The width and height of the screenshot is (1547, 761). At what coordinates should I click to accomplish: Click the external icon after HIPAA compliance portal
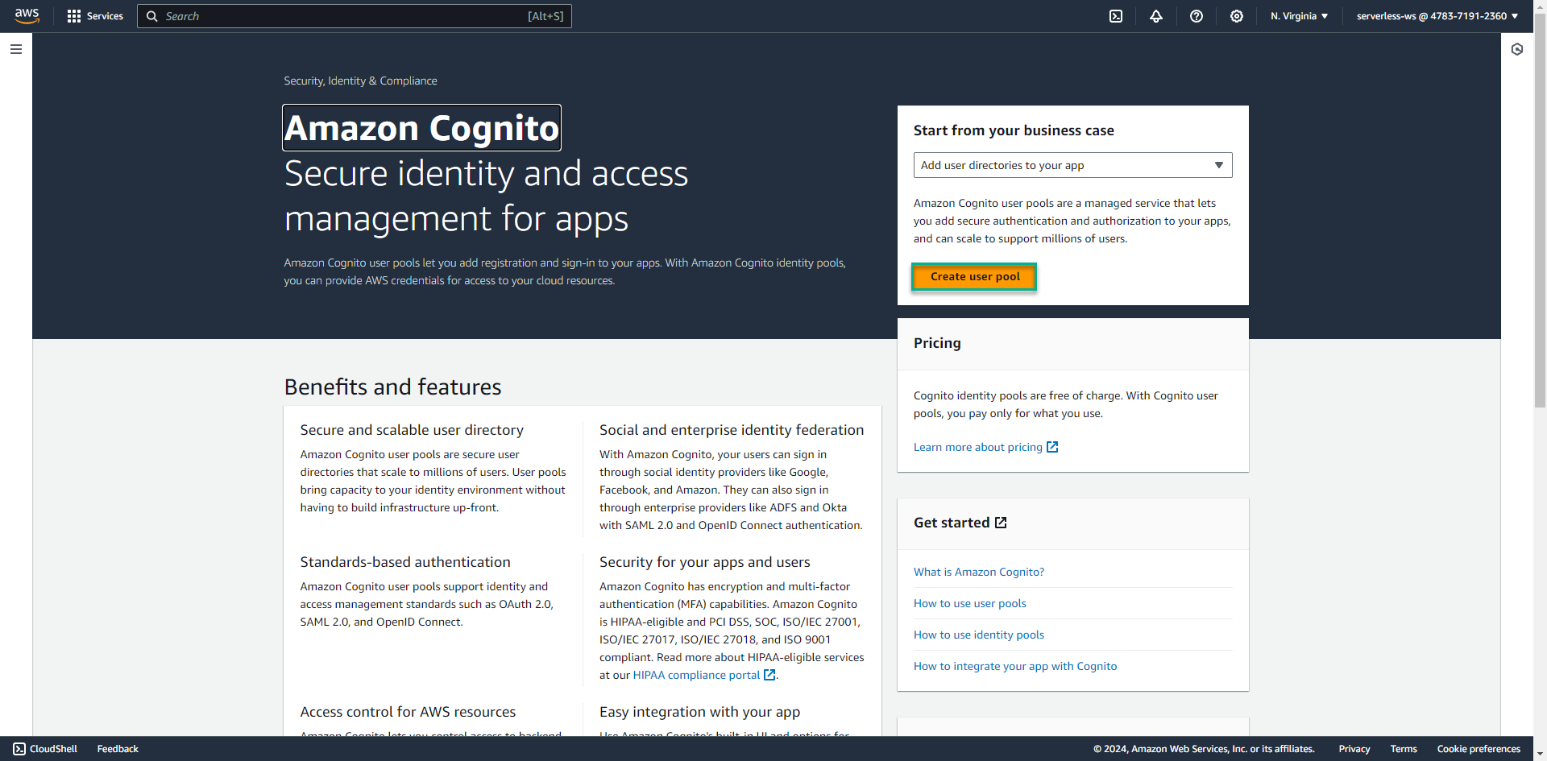[x=769, y=675]
